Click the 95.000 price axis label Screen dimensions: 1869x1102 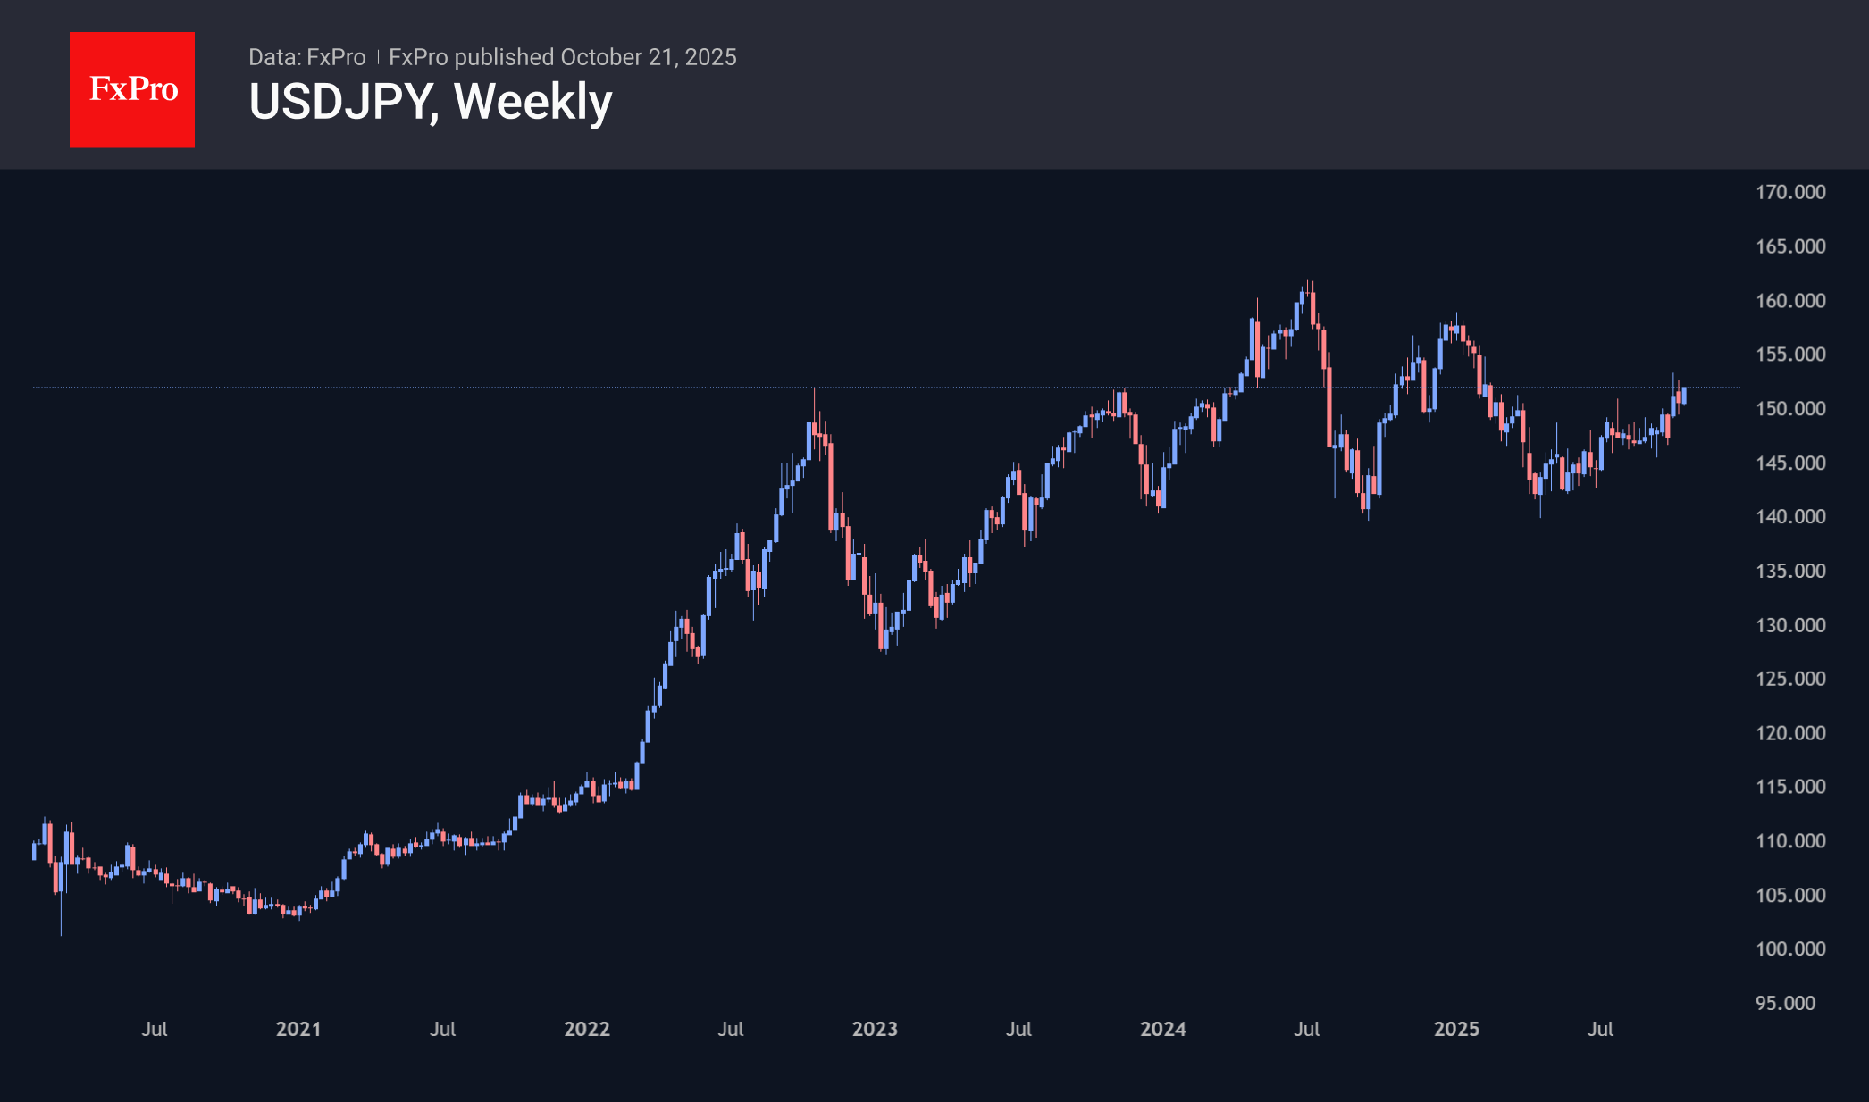point(1785,1003)
